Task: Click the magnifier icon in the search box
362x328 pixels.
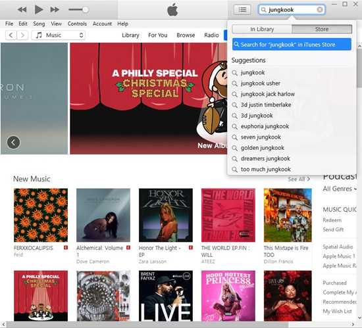Action: (x=263, y=10)
